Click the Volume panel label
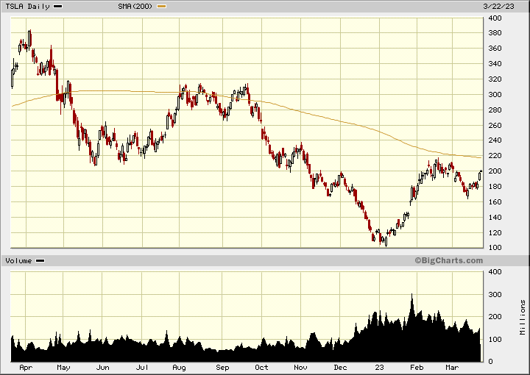The width and height of the screenshot is (530, 375). coord(18,260)
